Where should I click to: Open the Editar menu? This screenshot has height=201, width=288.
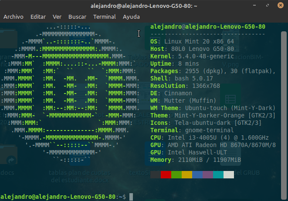(x=38, y=17)
